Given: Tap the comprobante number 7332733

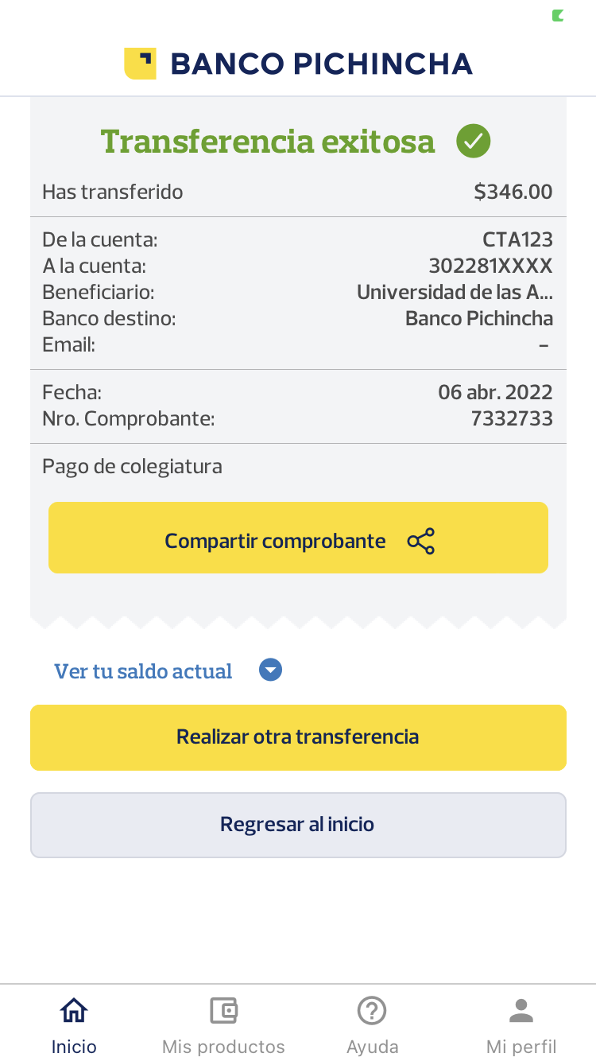Looking at the screenshot, I should tap(512, 418).
